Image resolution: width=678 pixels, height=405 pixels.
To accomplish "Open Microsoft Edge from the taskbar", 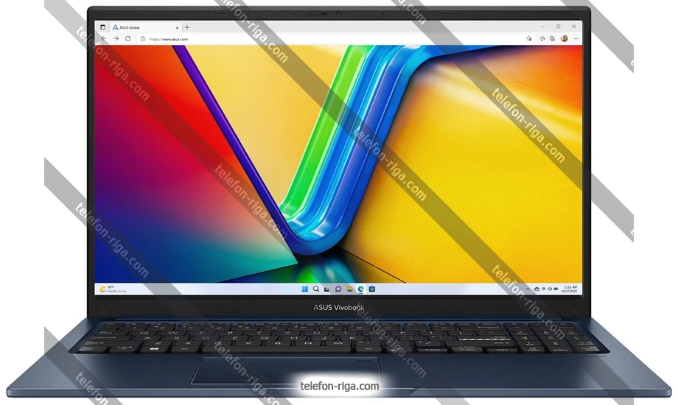I will (x=360, y=289).
